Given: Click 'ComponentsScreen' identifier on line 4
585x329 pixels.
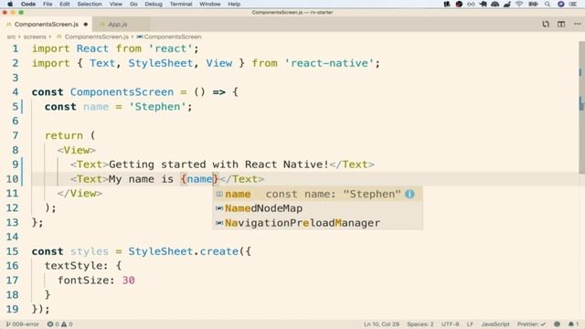Looking at the screenshot, I should pos(122,92).
